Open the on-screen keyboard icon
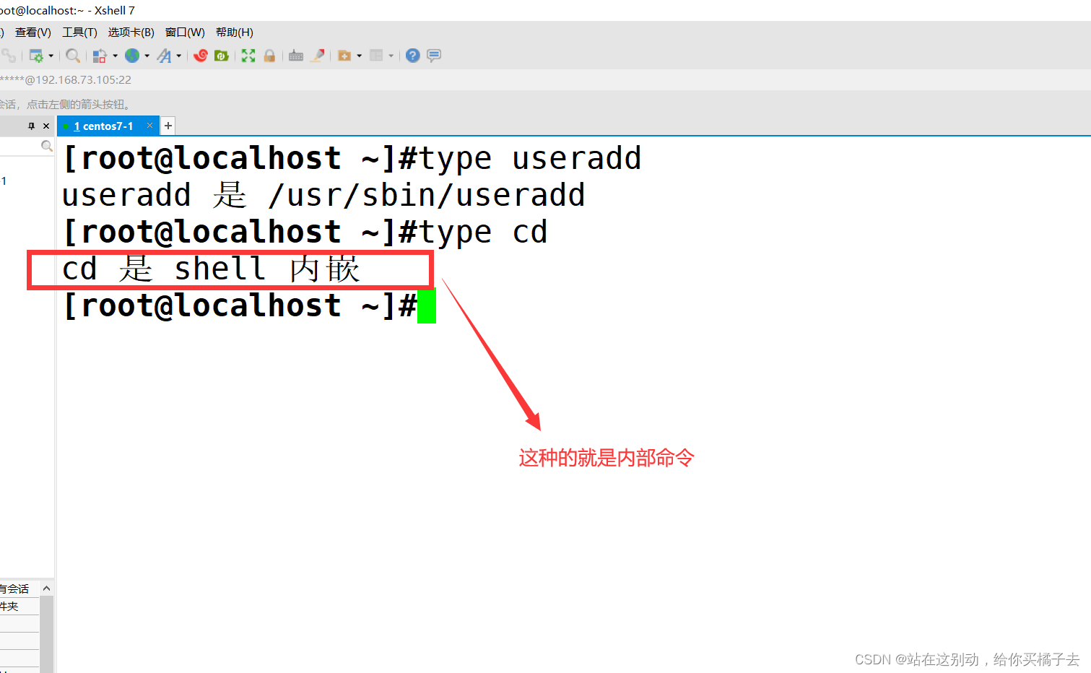This screenshot has width=1091, height=673. click(x=296, y=56)
